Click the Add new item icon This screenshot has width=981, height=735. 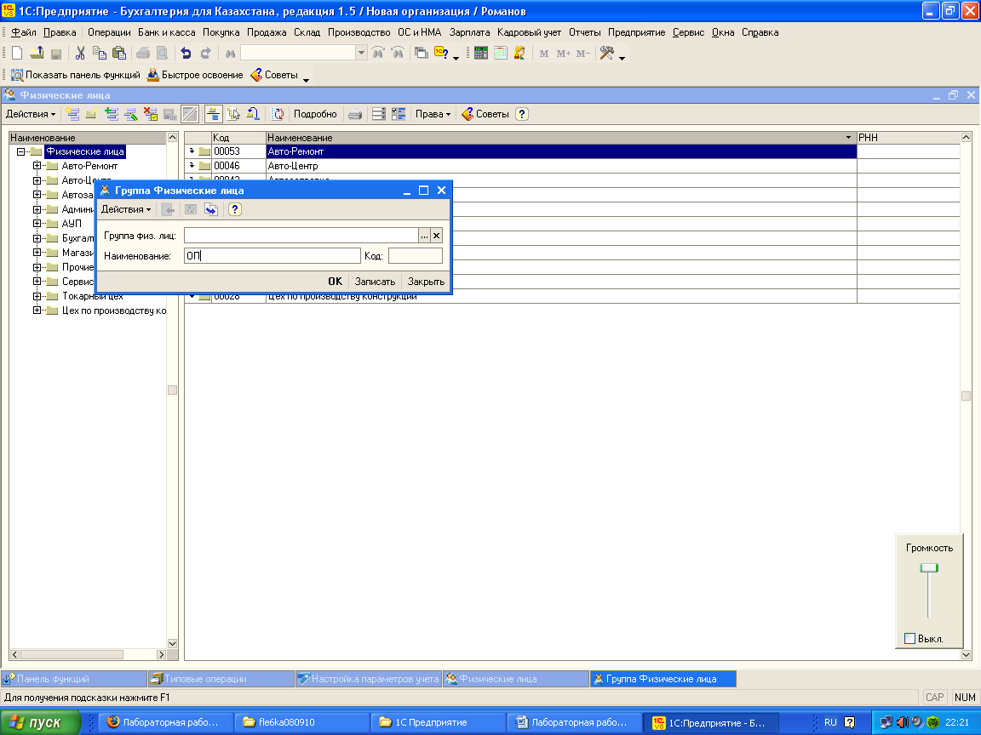tap(72, 114)
